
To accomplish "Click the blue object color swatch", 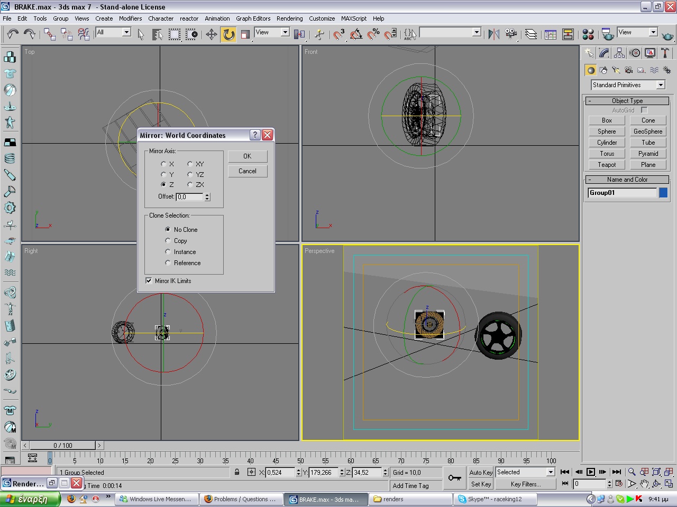I will (x=663, y=193).
